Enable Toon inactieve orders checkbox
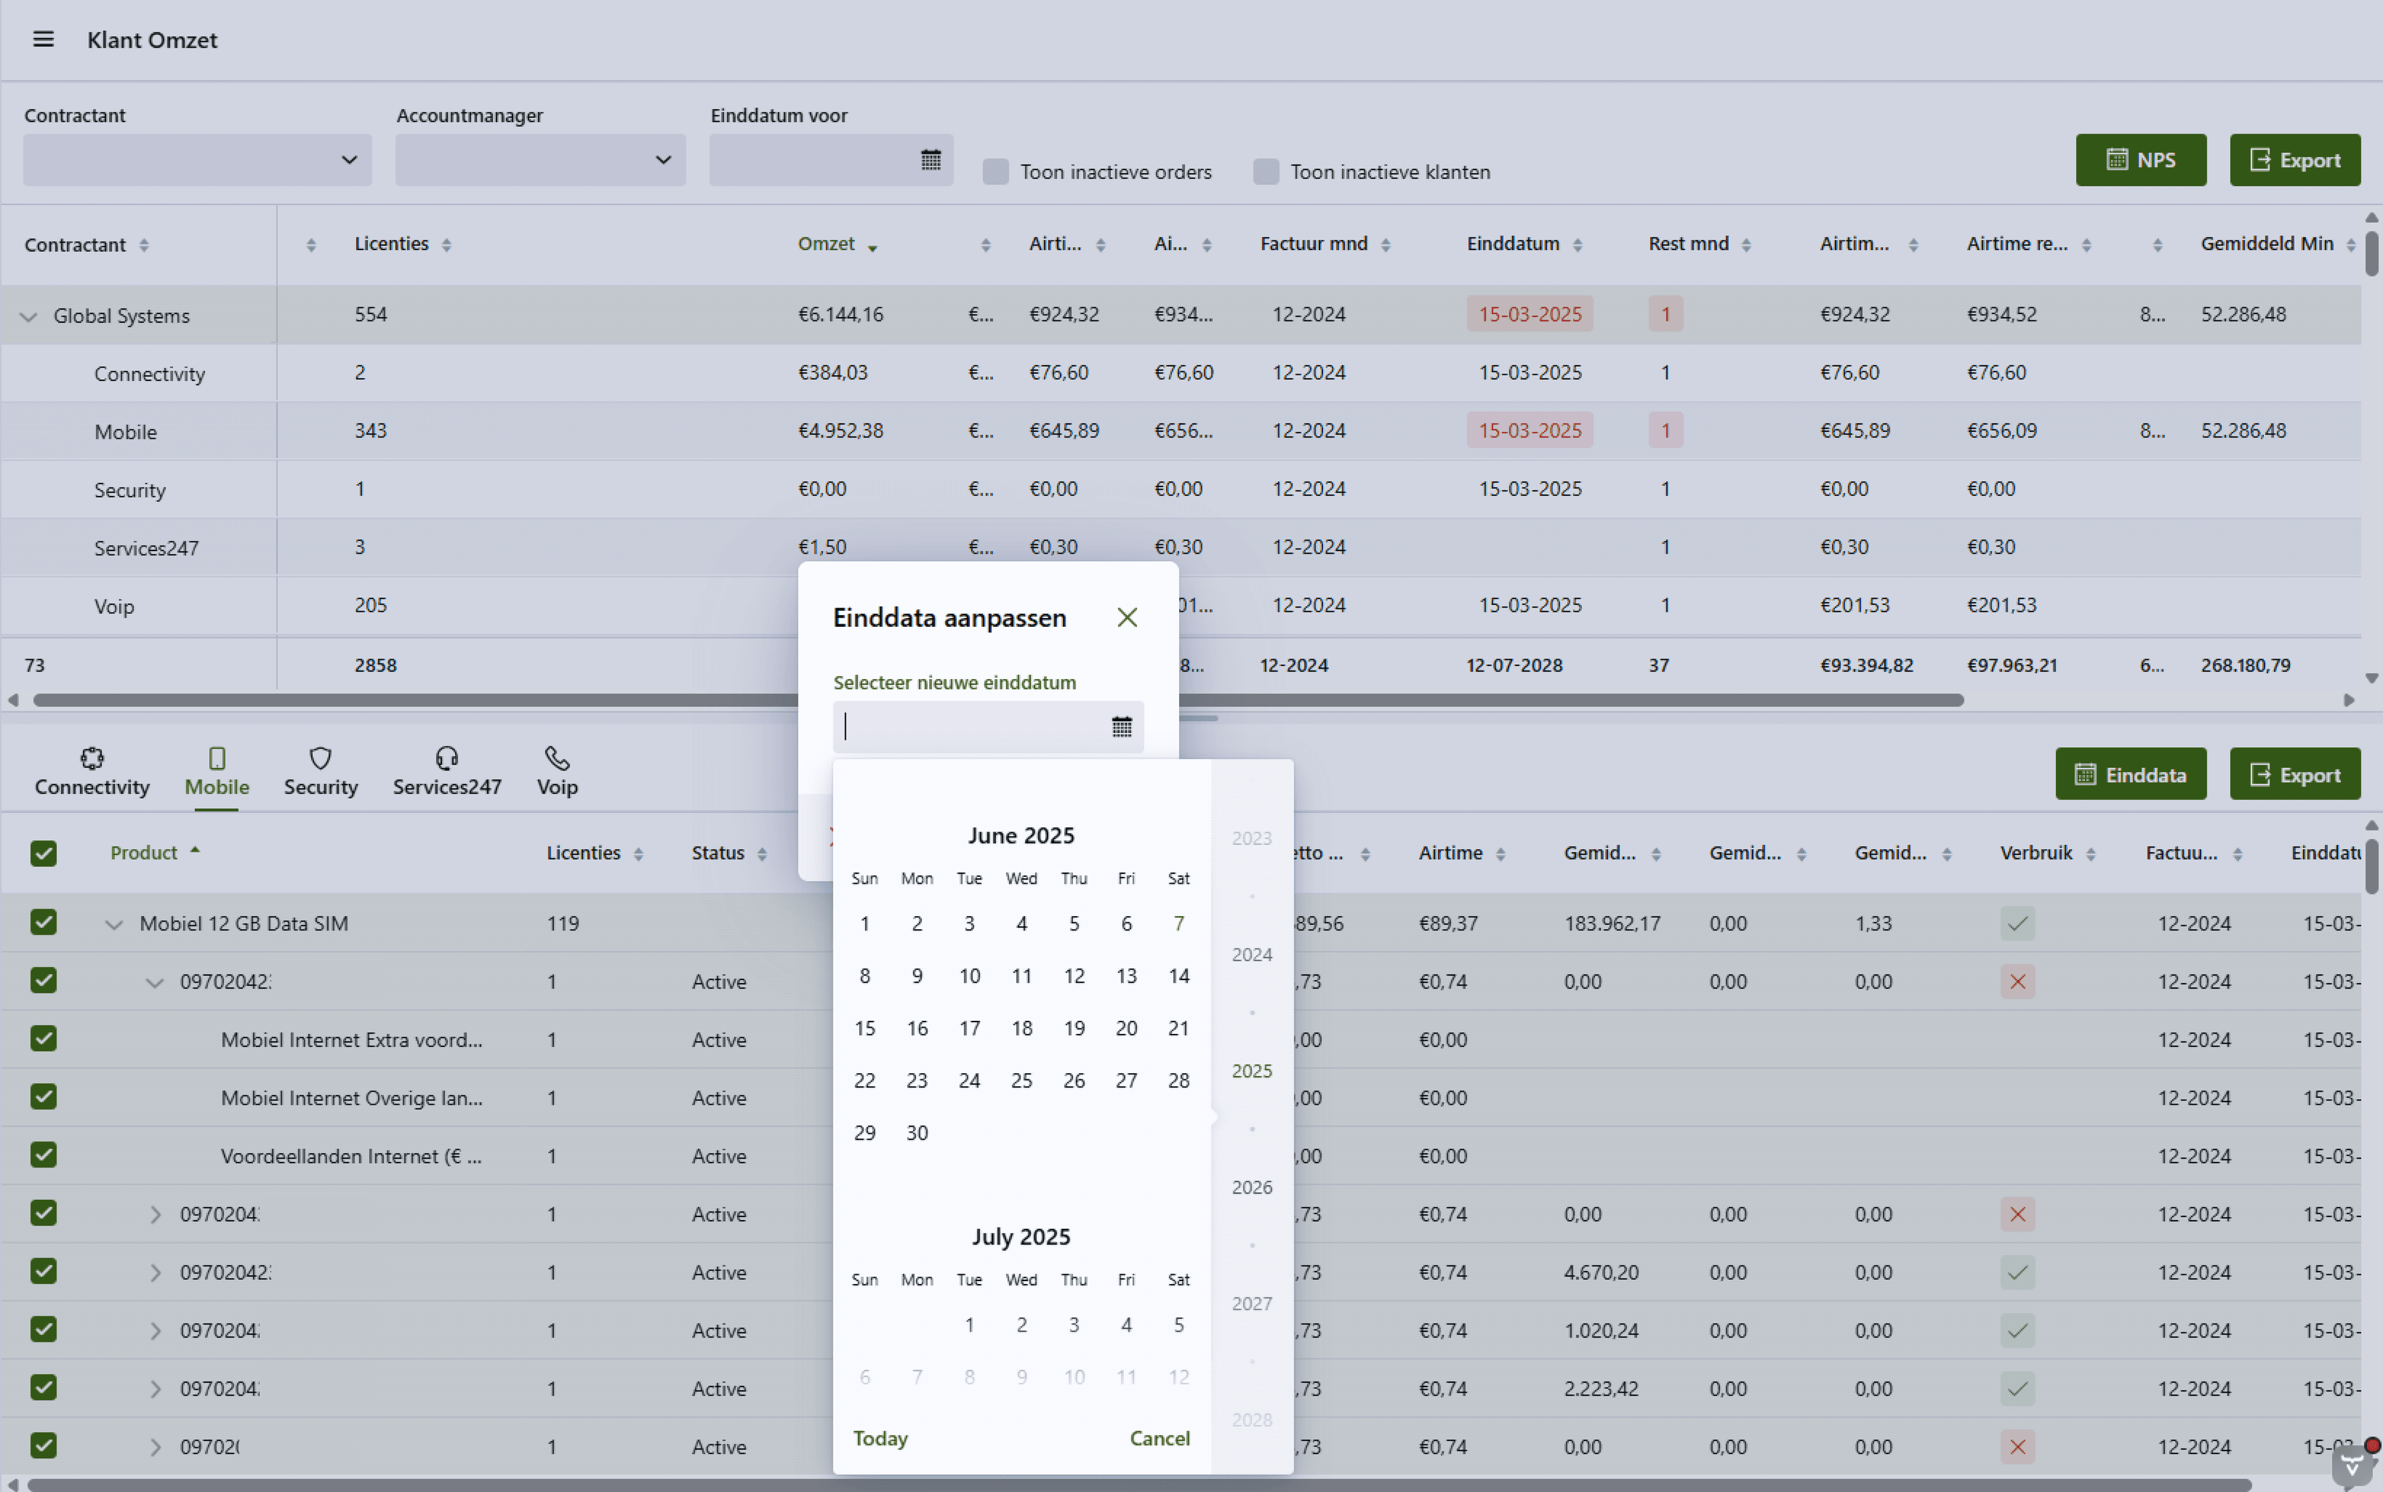This screenshot has height=1492, width=2383. tap(995, 172)
